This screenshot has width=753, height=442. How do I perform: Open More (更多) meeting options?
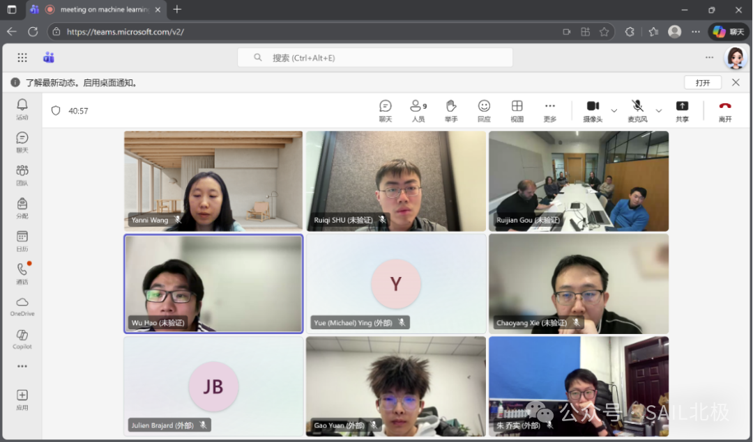point(550,111)
